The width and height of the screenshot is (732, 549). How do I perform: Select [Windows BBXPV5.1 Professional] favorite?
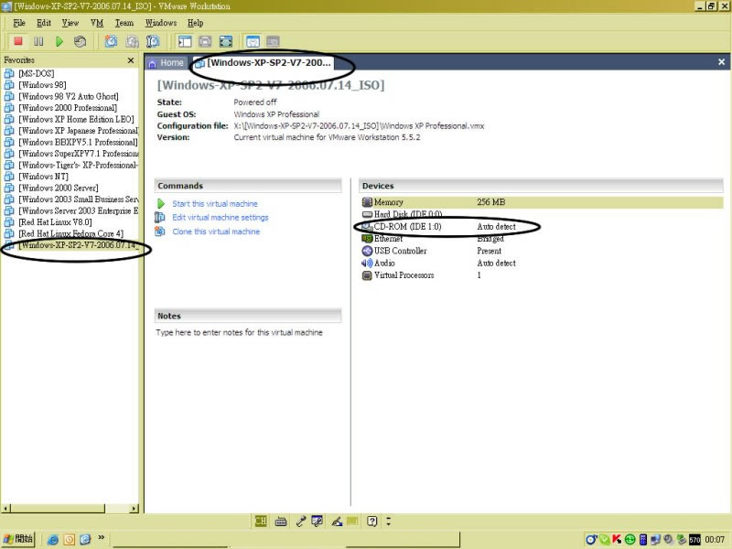point(78,143)
